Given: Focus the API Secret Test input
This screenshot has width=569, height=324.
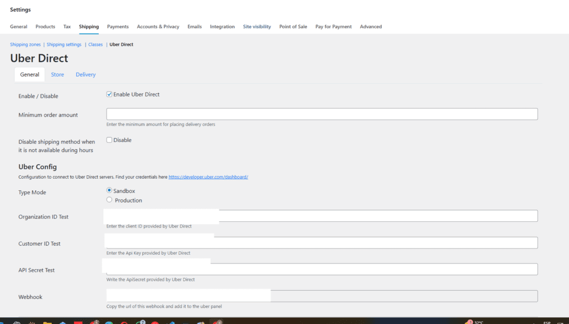Looking at the screenshot, I should 322,269.
